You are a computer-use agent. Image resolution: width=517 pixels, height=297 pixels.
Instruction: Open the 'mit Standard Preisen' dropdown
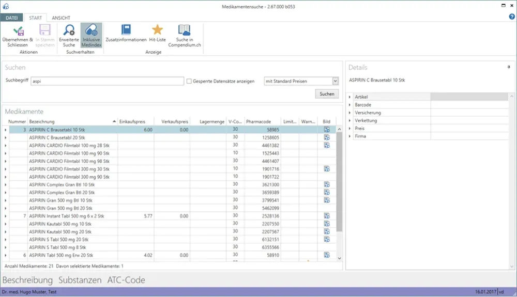click(x=336, y=81)
